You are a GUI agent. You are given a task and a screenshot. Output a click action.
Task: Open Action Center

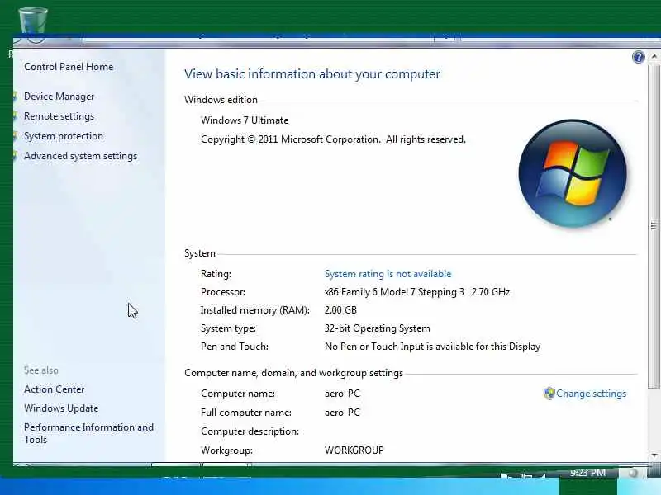tap(54, 389)
